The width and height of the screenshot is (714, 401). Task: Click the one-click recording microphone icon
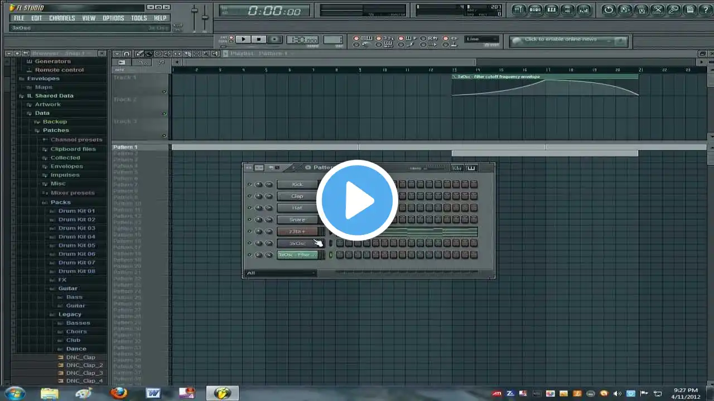coord(674,9)
